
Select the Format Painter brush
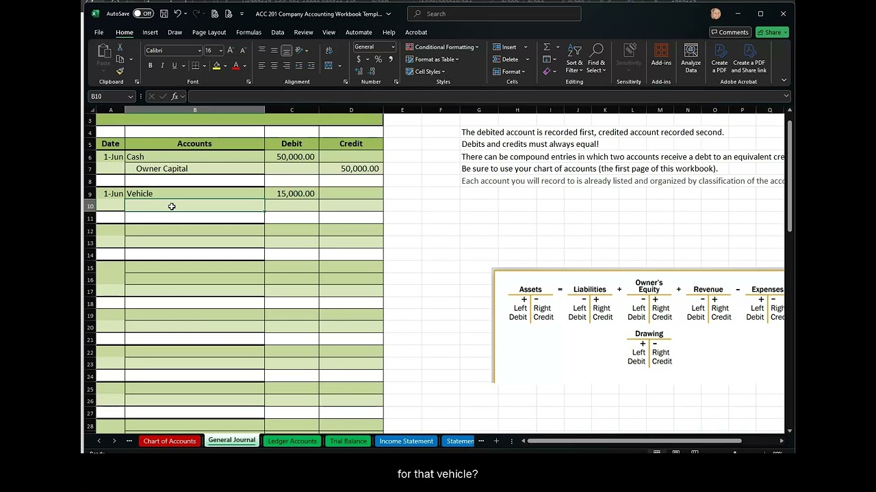[120, 71]
